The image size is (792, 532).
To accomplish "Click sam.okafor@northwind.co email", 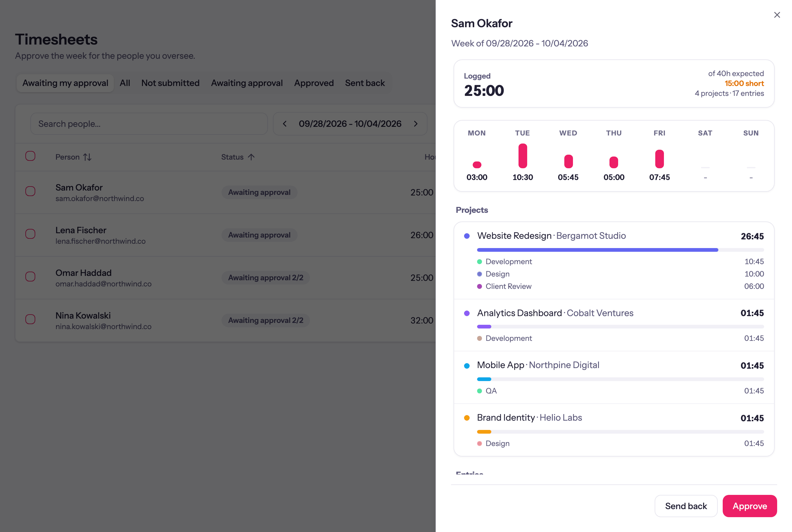I will (100, 199).
